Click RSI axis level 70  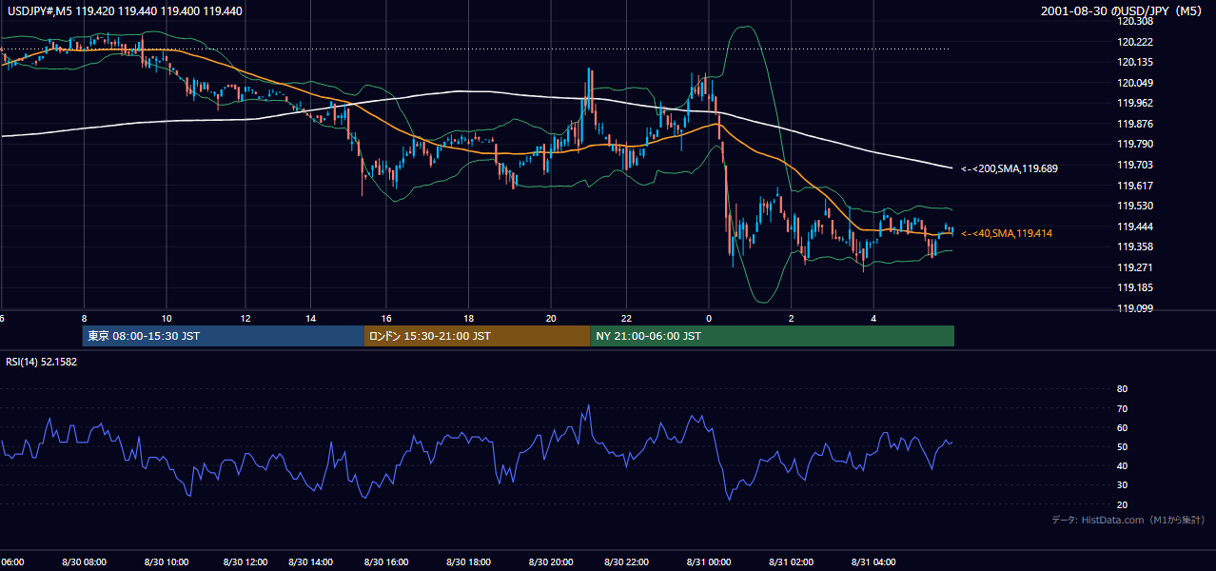1122,408
